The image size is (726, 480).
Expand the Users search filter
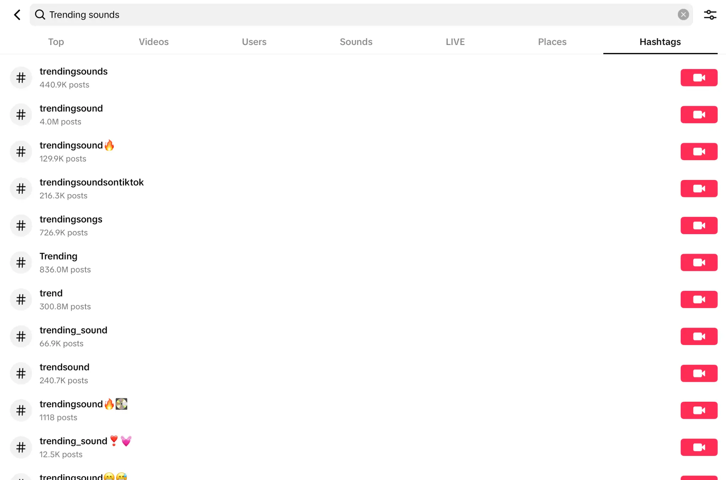[x=254, y=42]
